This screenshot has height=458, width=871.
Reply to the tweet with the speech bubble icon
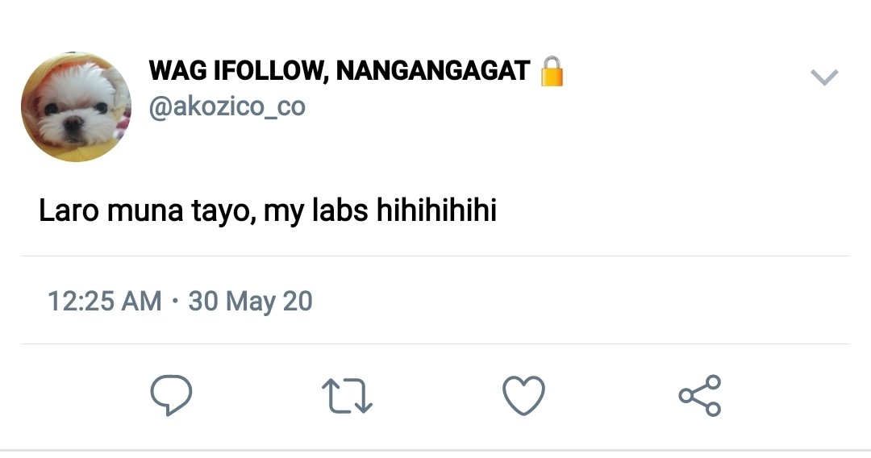click(x=171, y=395)
